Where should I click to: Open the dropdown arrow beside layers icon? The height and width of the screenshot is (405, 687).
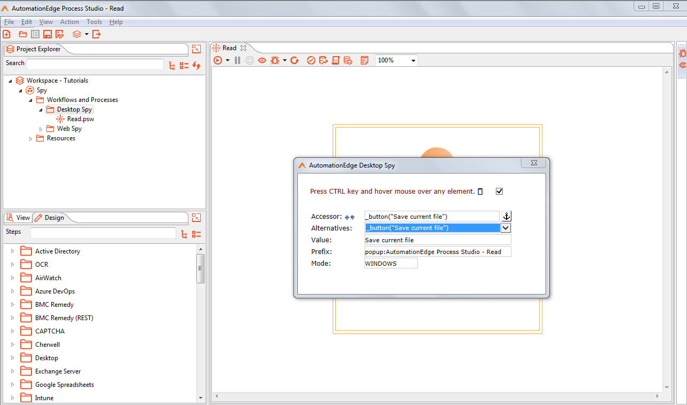pyautogui.click(x=86, y=35)
